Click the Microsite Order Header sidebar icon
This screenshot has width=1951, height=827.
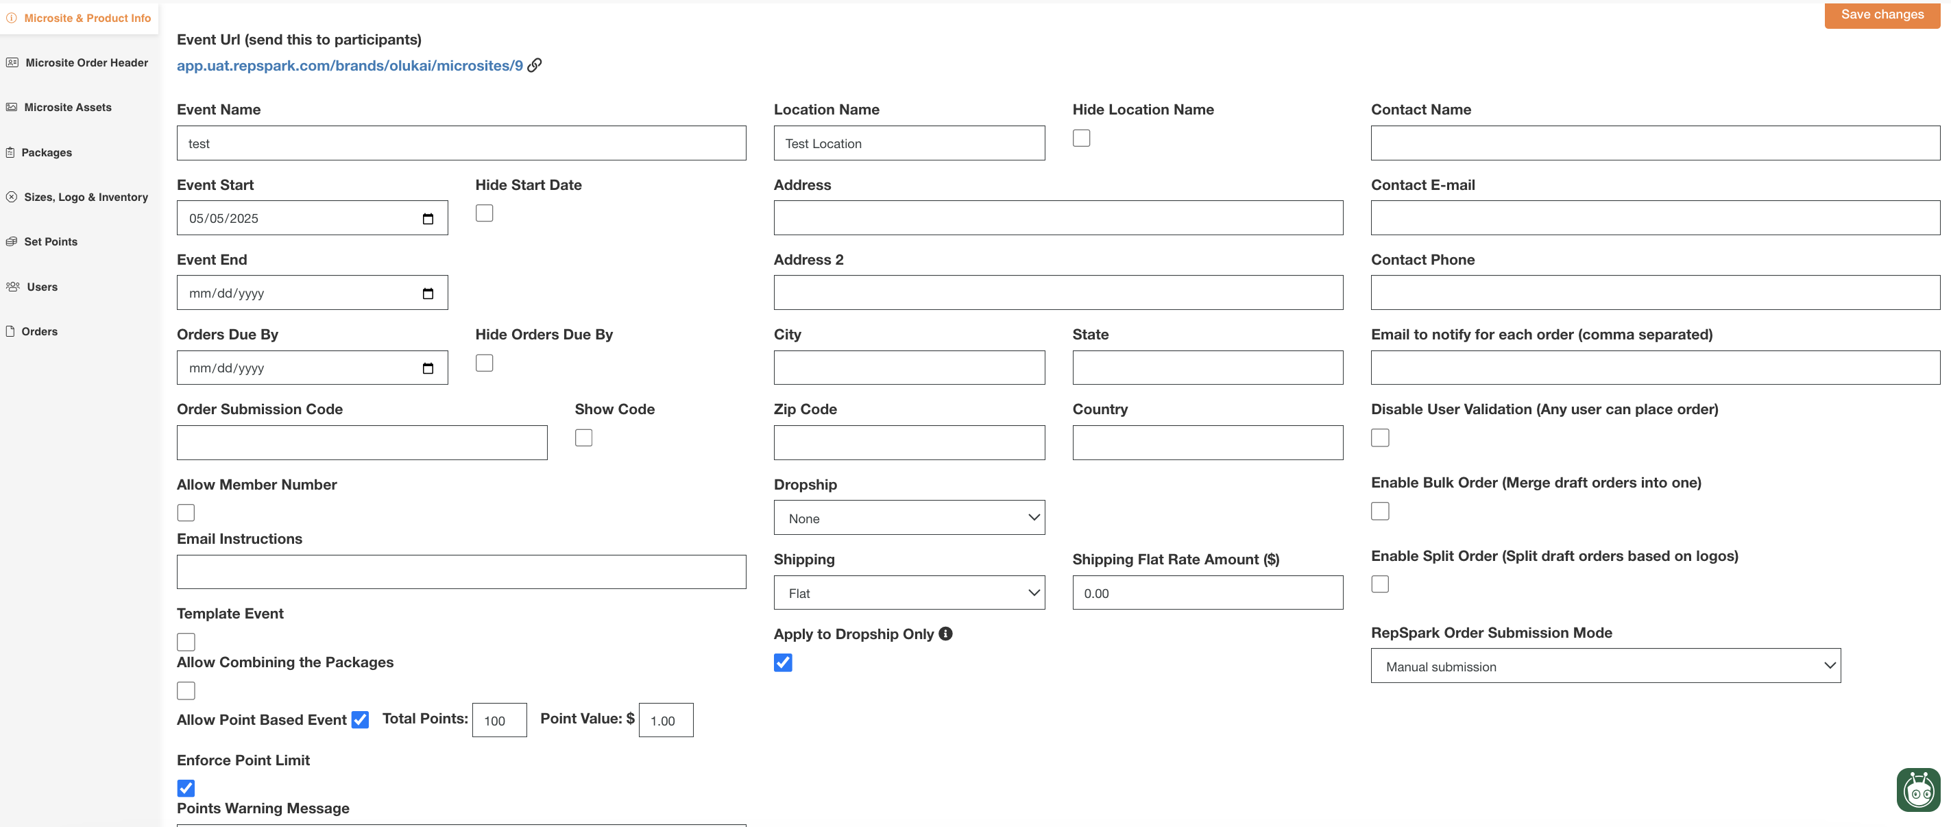point(12,63)
